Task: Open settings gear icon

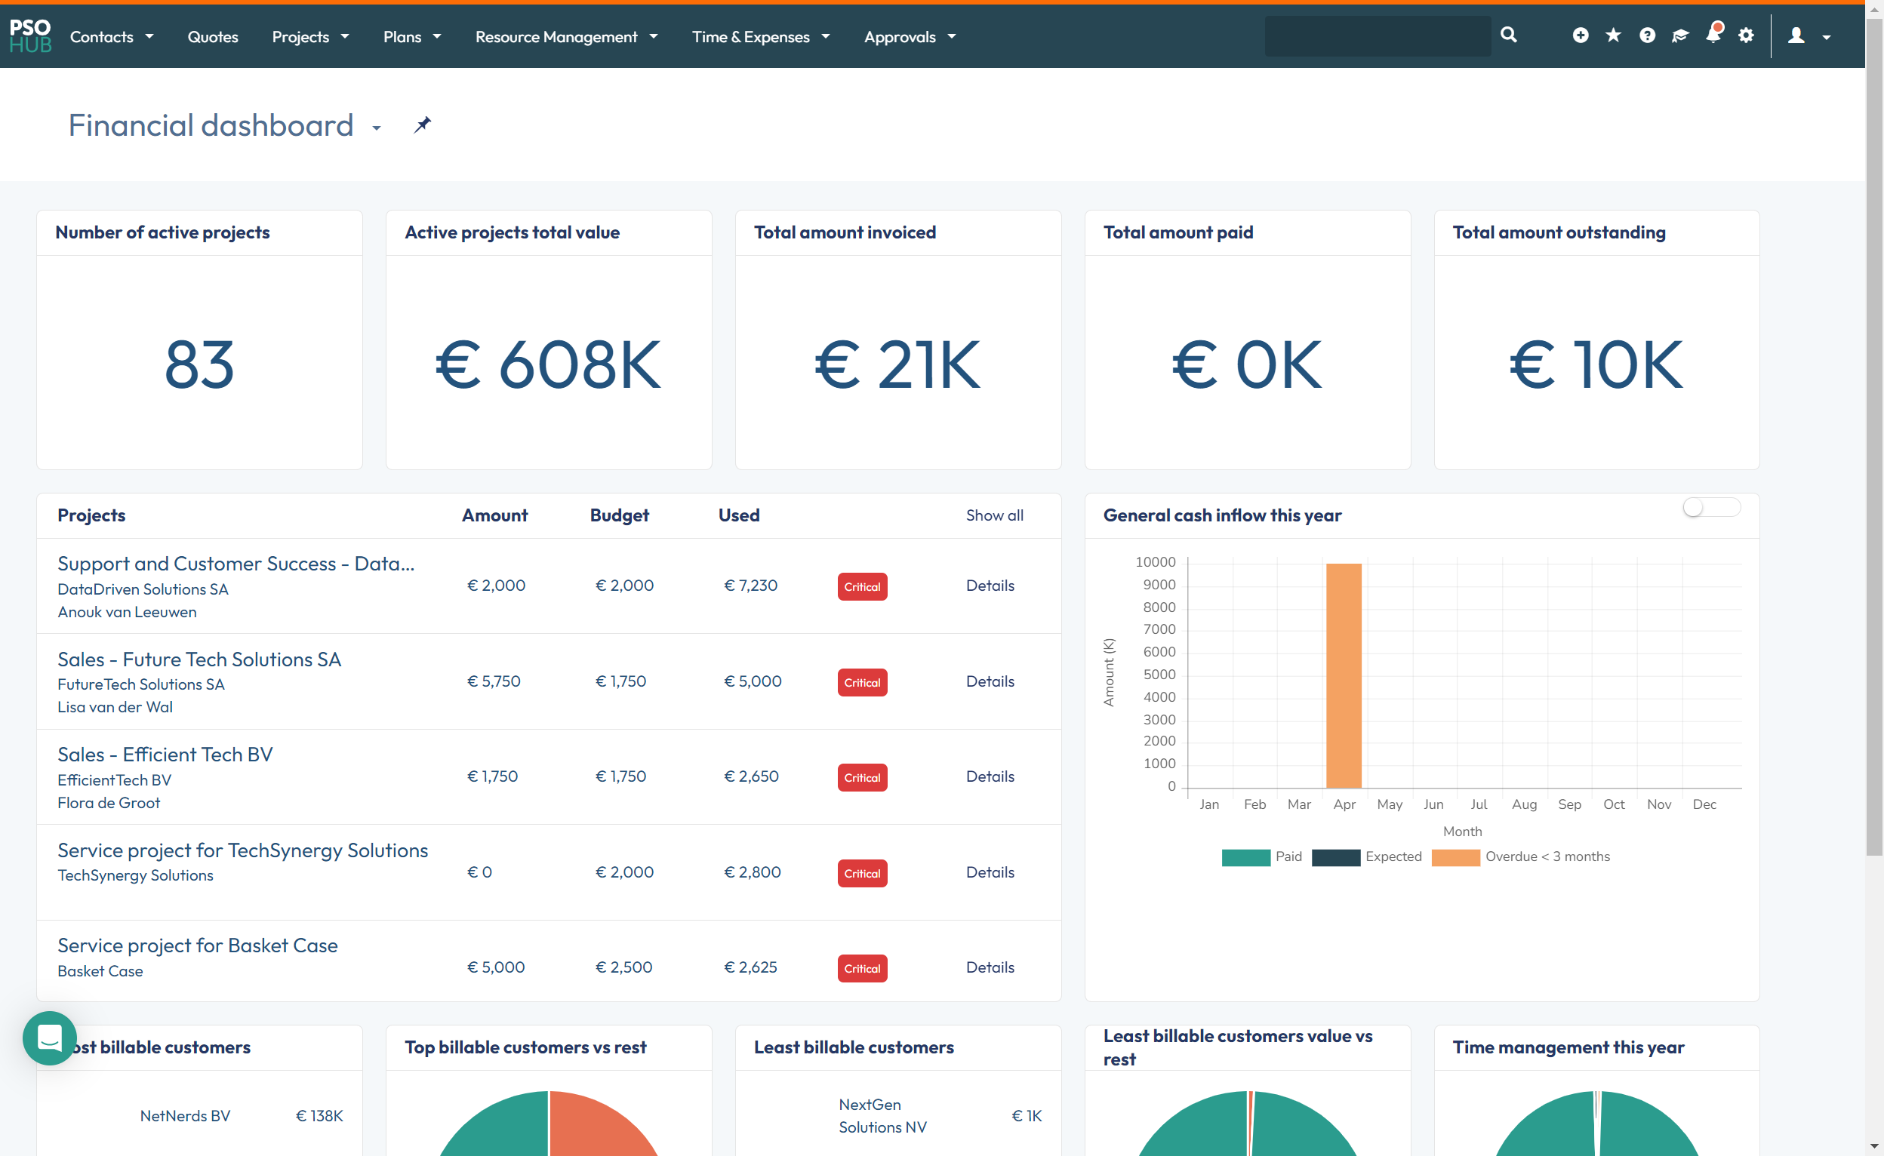Action: [x=1746, y=36]
